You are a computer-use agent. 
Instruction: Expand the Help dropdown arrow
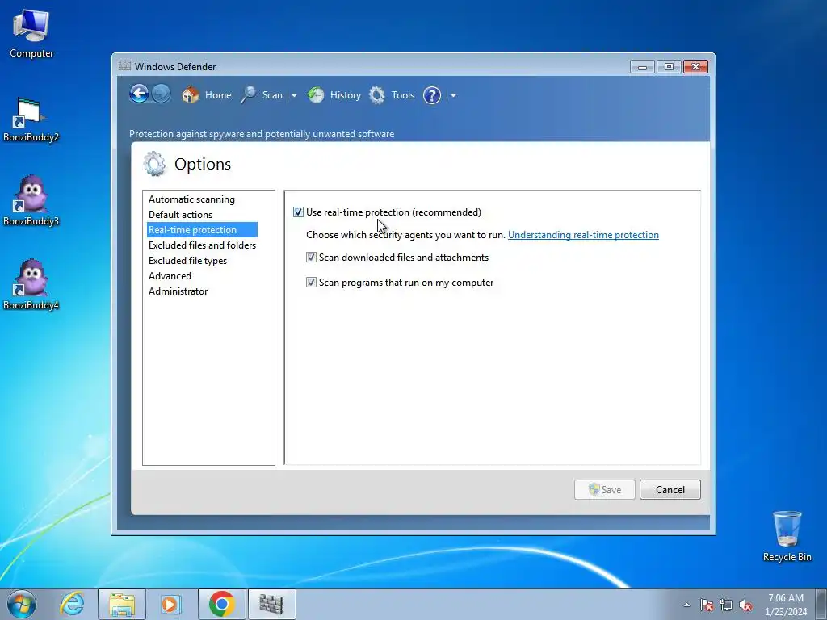click(x=453, y=95)
